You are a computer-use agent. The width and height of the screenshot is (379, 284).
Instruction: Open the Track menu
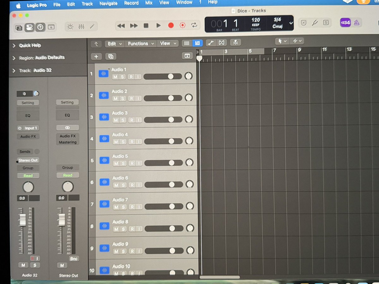[x=87, y=4]
